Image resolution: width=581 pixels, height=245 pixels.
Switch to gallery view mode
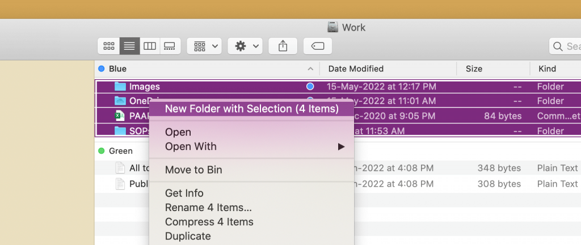(170, 46)
